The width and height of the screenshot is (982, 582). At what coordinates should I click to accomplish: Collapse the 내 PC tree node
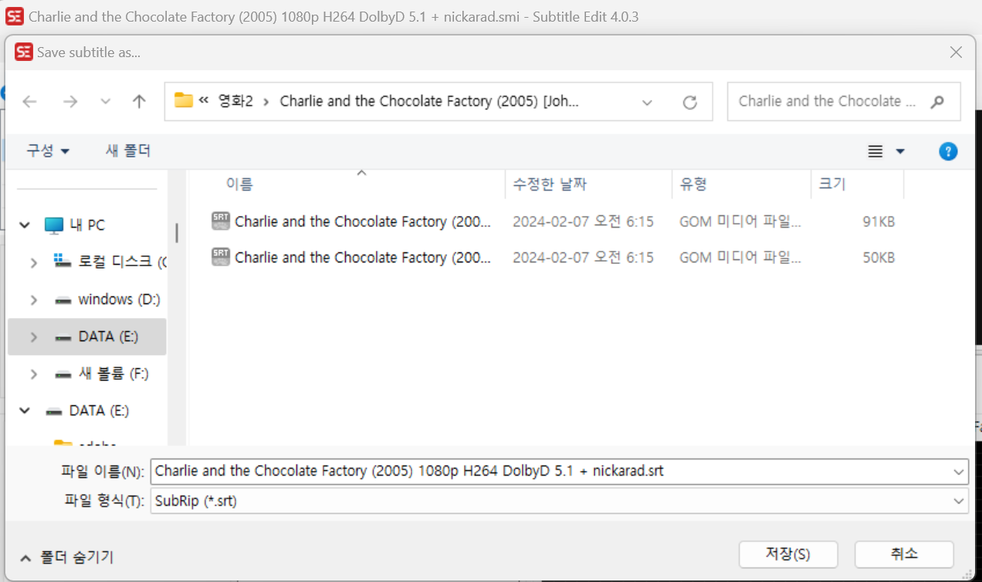pyautogui.click(x=25, y=225)
